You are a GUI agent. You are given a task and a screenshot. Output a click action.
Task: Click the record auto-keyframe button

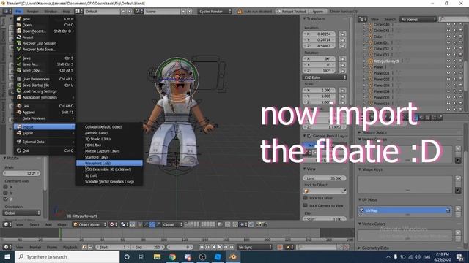pyautogui.click(x=280, y=247)
